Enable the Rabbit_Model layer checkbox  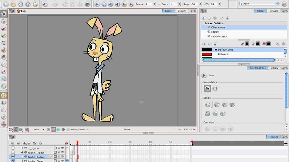click(x=13, y=153)
